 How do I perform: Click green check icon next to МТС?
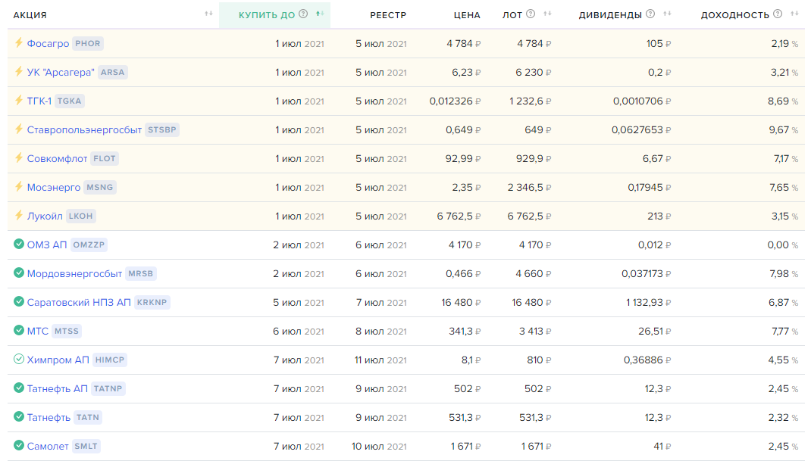[19, 330]
